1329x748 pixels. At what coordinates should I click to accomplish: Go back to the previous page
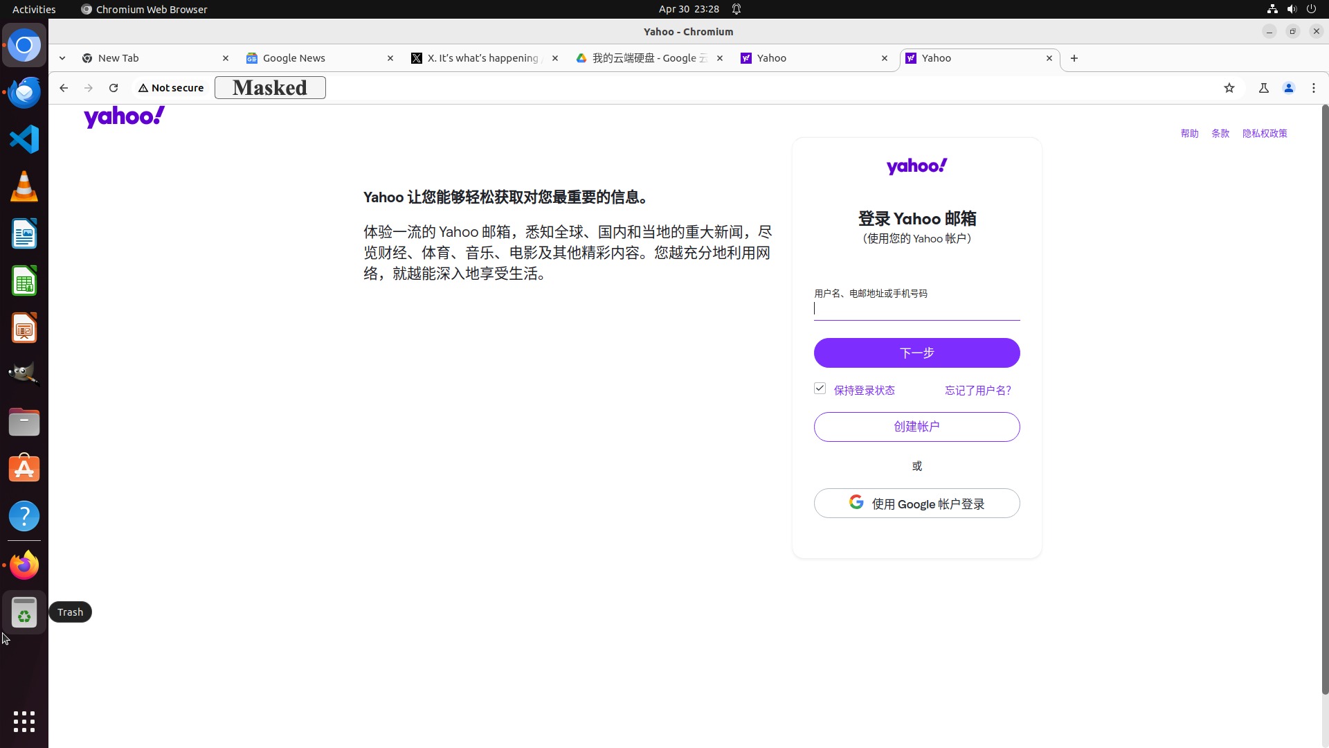coord(64,88)
